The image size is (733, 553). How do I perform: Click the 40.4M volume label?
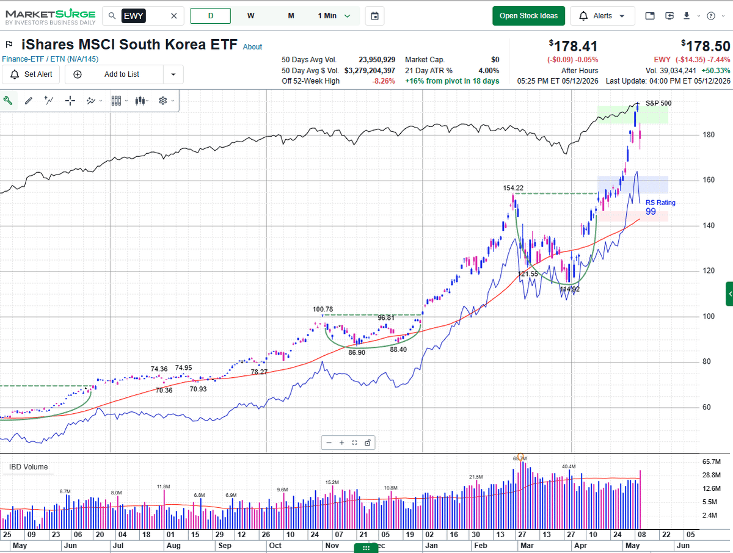click(x=569, y=467)
